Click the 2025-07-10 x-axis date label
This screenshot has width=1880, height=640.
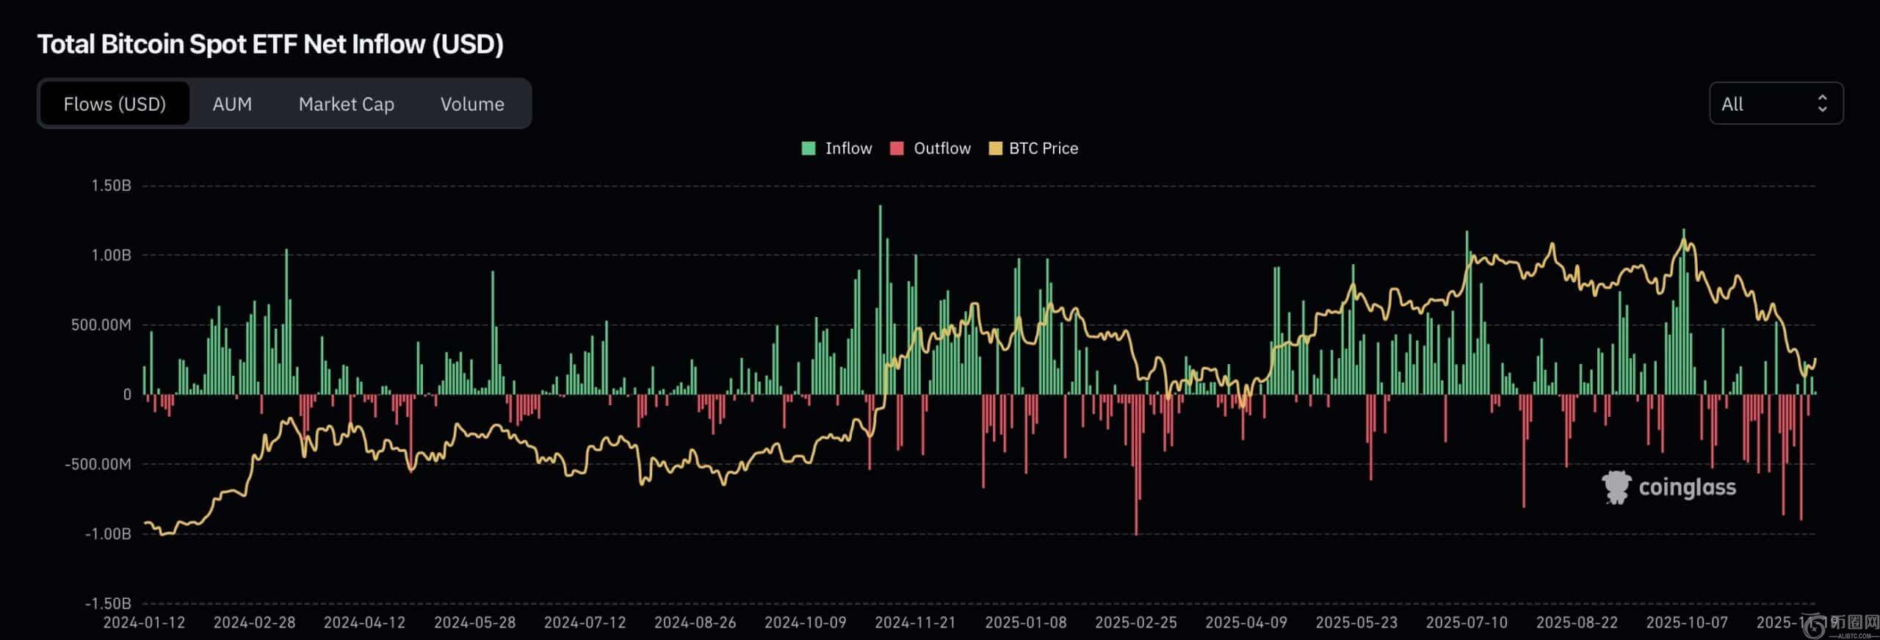pos(1467,622)
